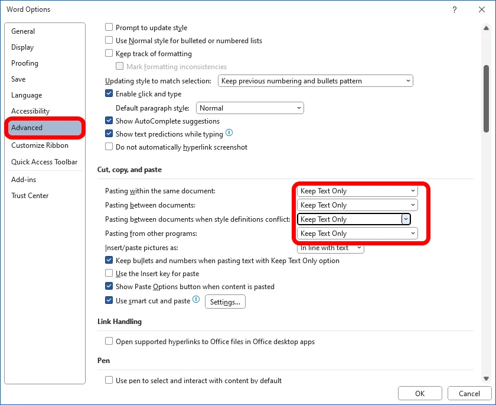The width and height of the screenshot is (496, 405).
Task: Enable Use the Insert key for paste
Action: coord(109,274)
